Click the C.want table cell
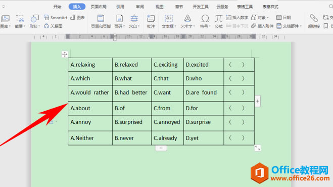 click(x=167, y=93)
